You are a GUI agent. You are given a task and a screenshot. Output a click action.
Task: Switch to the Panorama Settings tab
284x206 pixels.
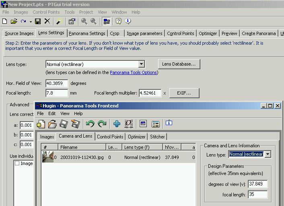(87, 33)
